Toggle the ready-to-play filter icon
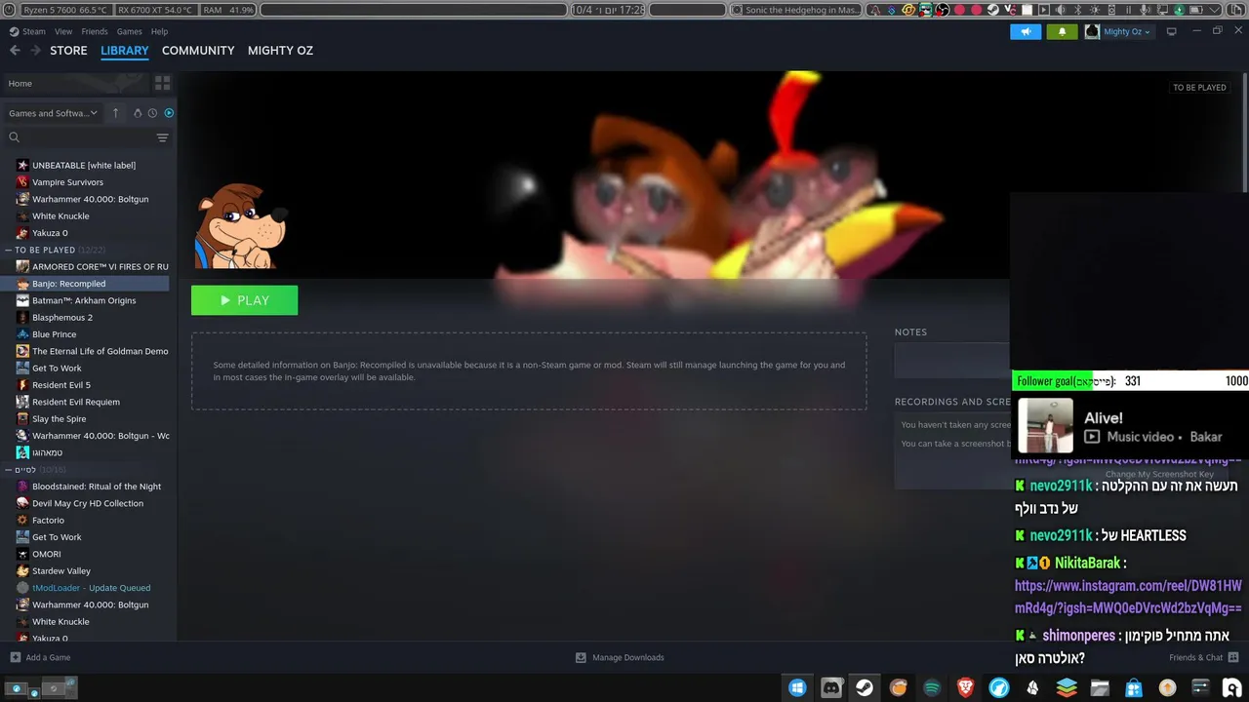Screen dimensions: 1249x702 (x=169, y=113)
